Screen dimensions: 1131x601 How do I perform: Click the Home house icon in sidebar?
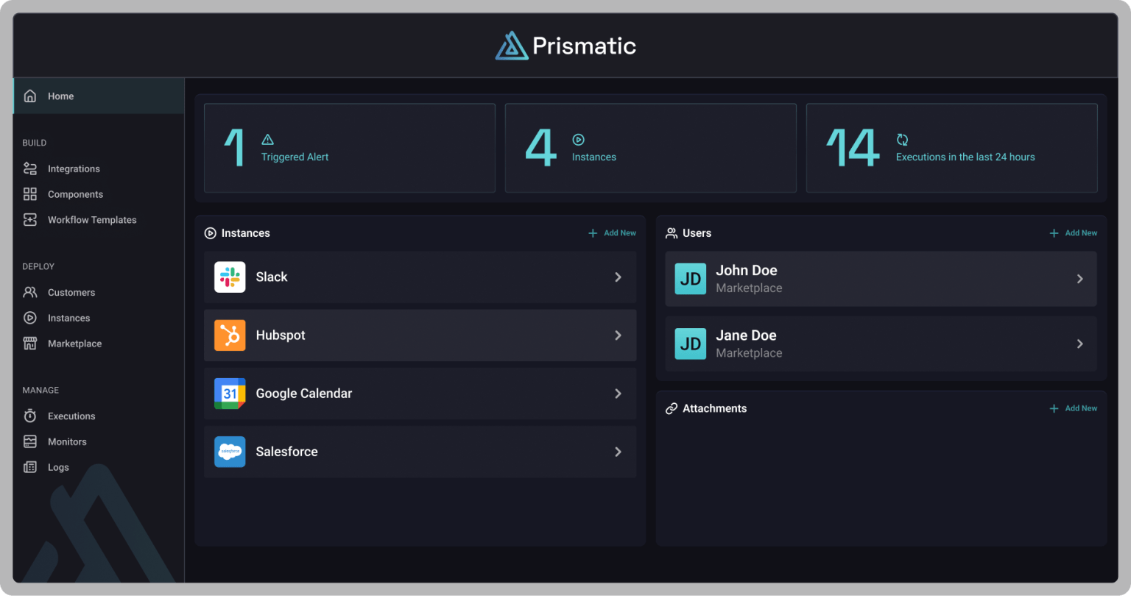click(30, 96)
